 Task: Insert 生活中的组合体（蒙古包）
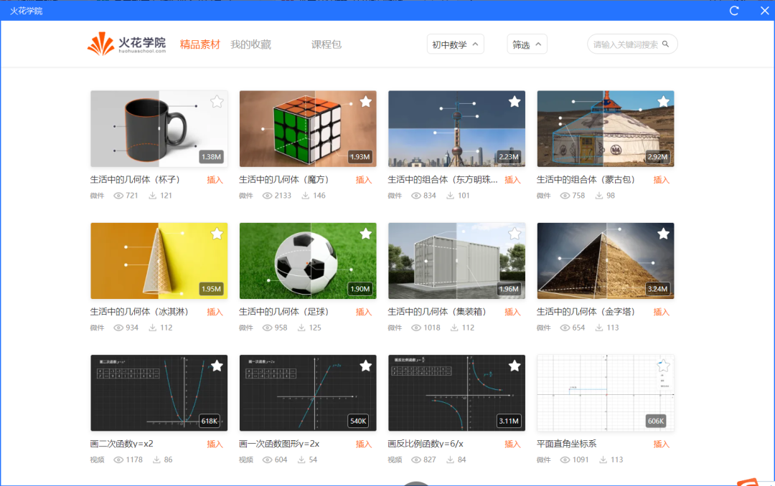pos(662,180)
